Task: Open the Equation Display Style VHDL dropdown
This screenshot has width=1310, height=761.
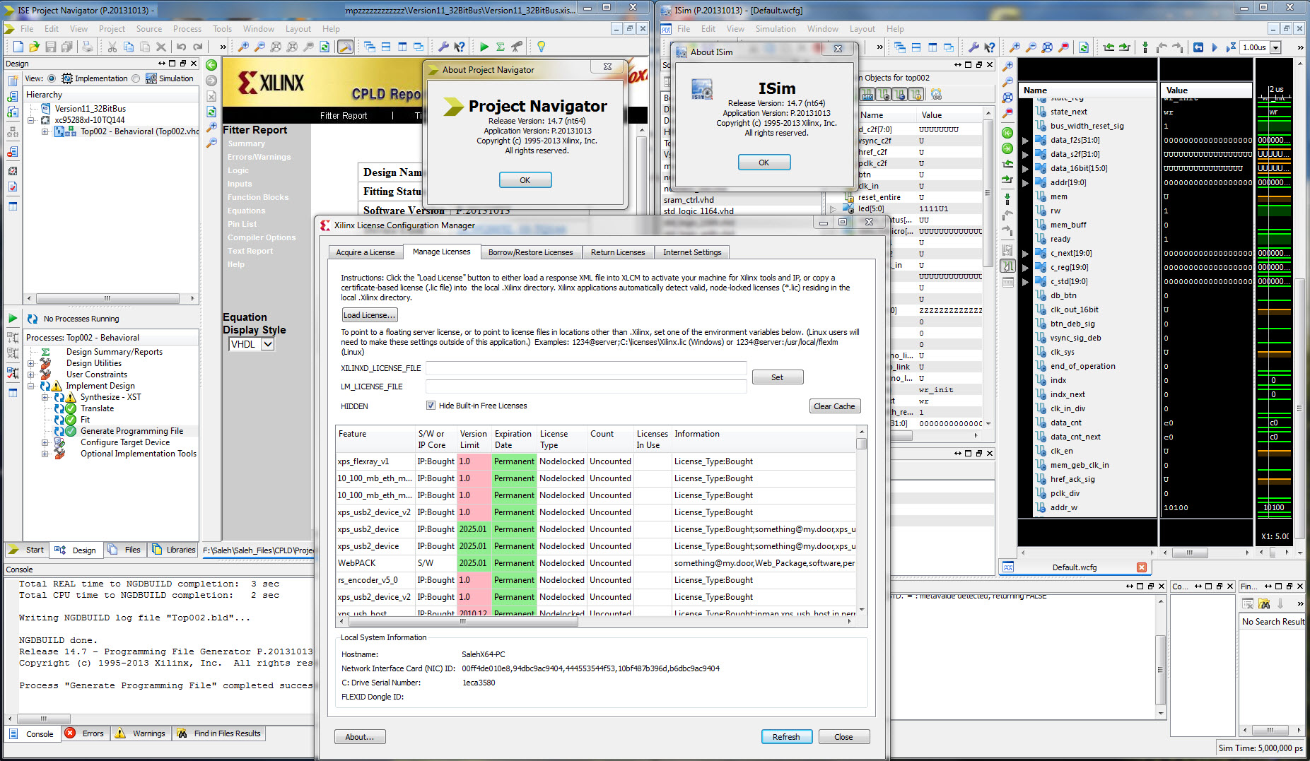Action: (267, 344)
